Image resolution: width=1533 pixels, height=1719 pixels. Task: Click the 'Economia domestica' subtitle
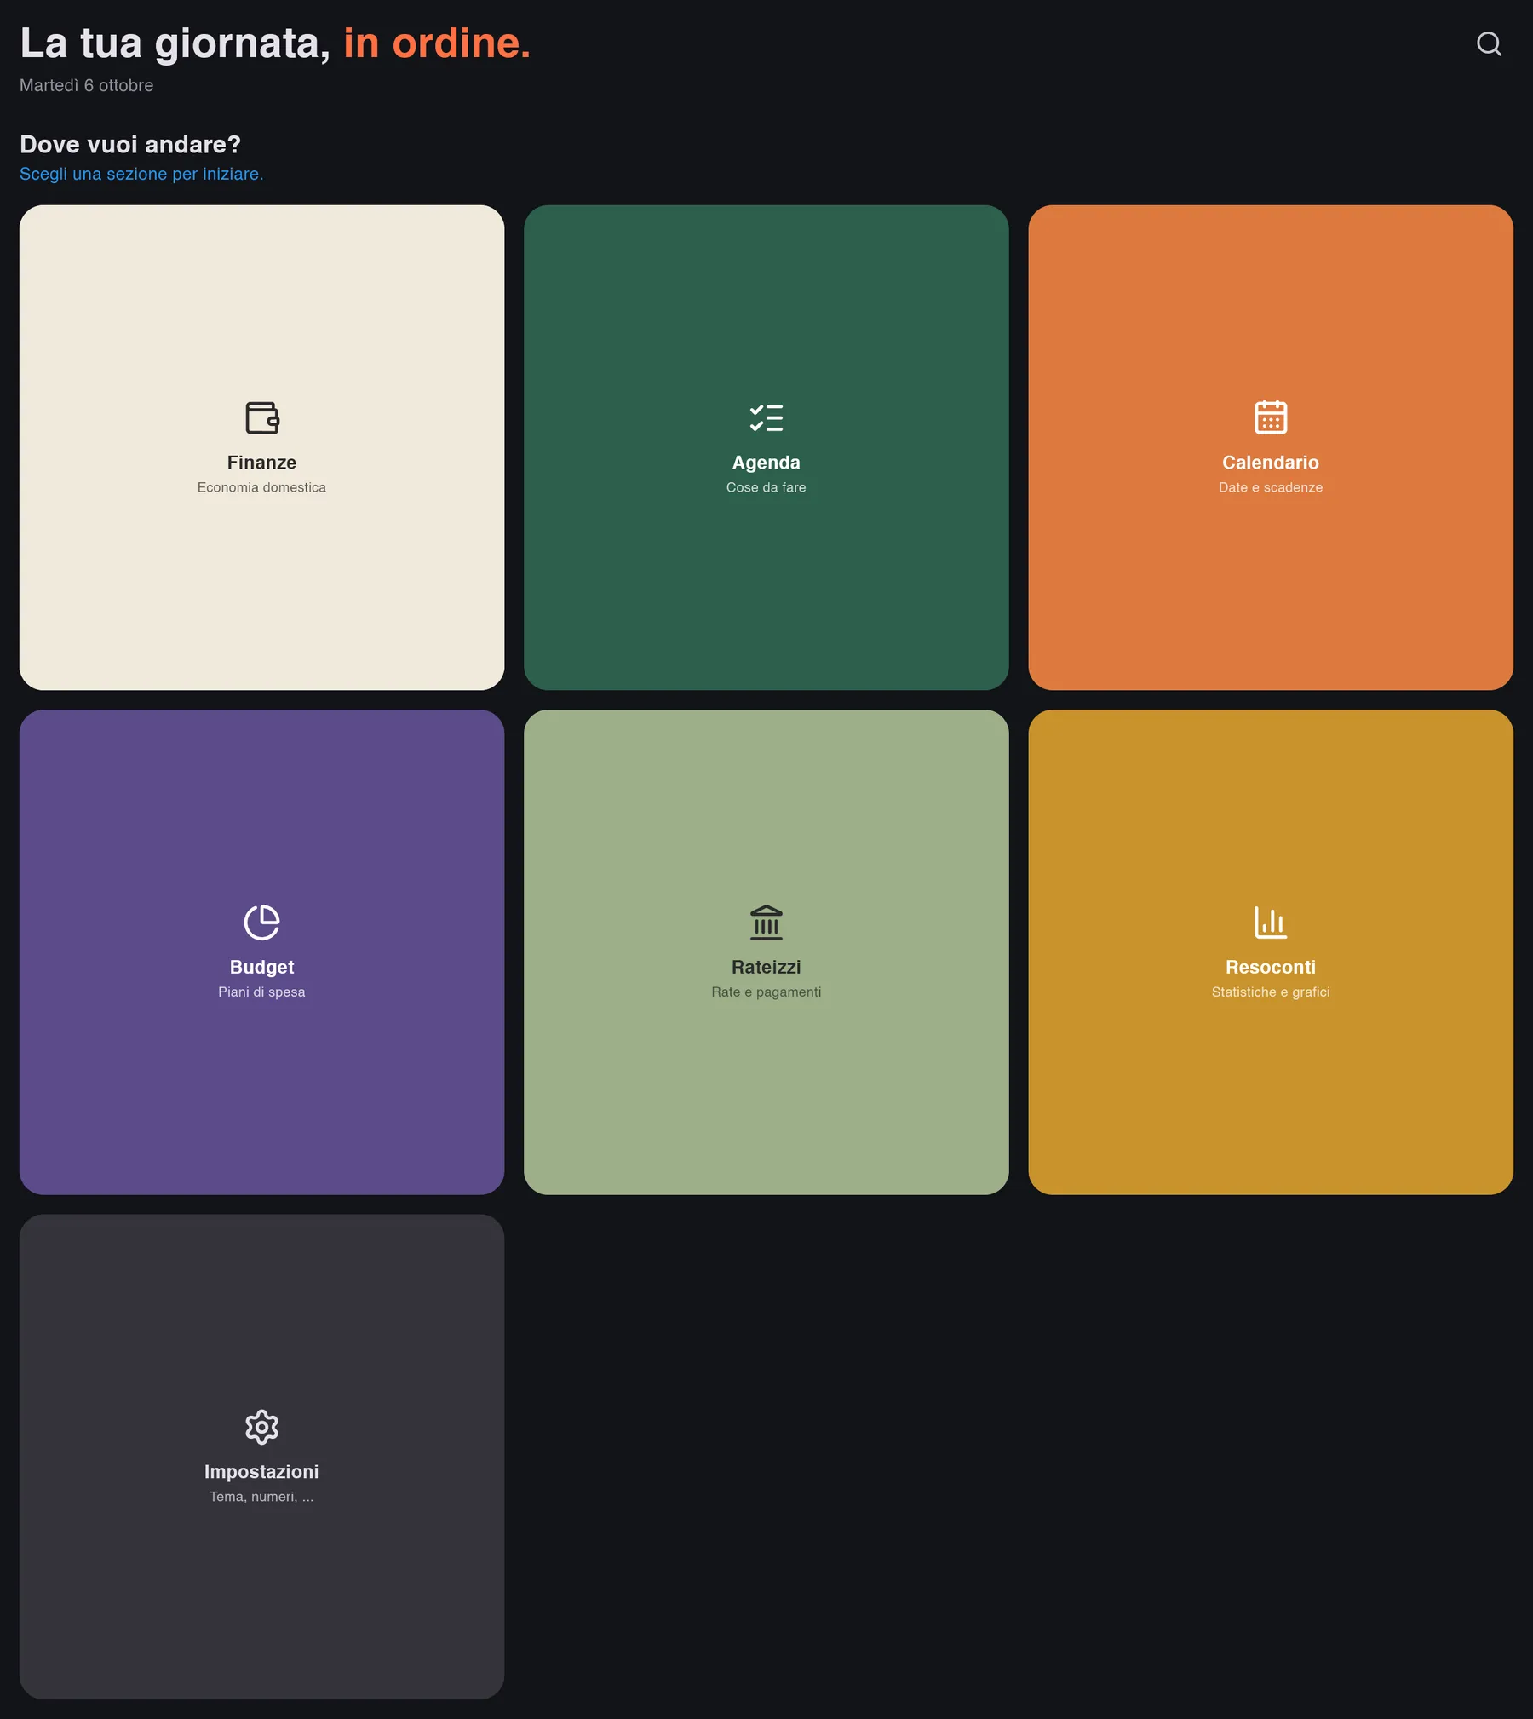point(261,487)
